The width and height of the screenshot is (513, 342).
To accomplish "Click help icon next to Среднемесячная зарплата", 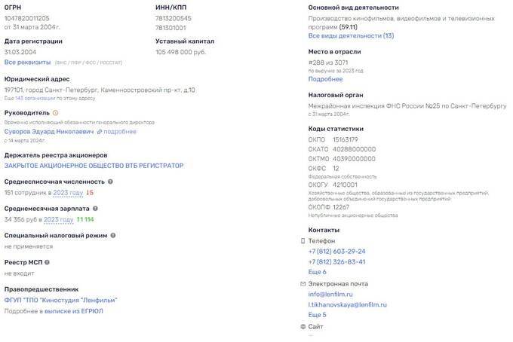I will (101, 209).
